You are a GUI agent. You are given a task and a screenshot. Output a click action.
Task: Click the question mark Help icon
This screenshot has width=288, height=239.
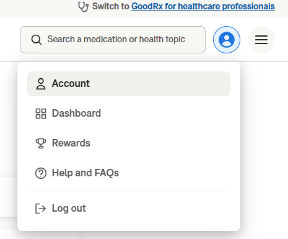pos(41,173)
